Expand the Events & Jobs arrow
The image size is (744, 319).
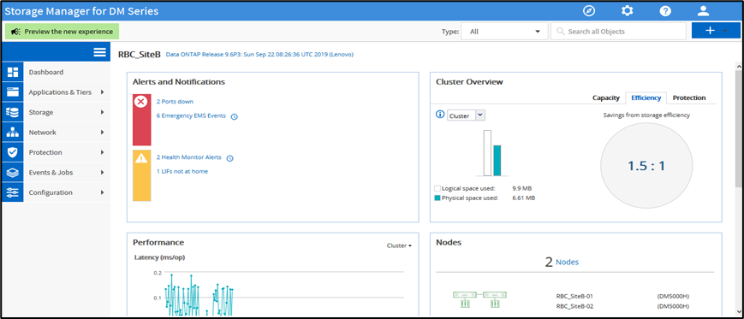[x=102, y=173]
